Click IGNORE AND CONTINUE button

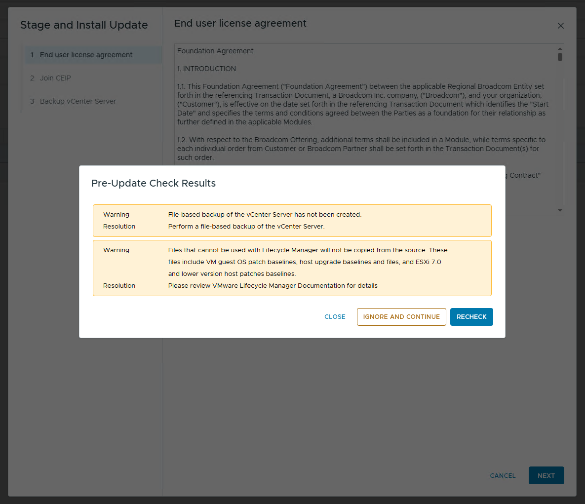401,317
